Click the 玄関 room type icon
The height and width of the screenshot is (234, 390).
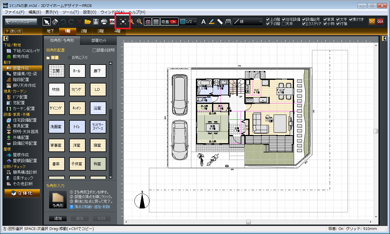click(57, 71)
